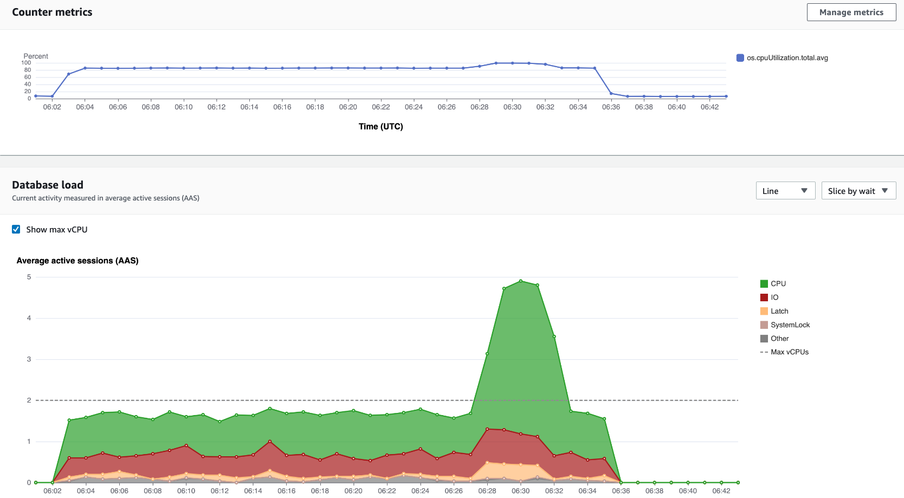
Task: Click the green CPU color swatch
Action: coord(763,283)
